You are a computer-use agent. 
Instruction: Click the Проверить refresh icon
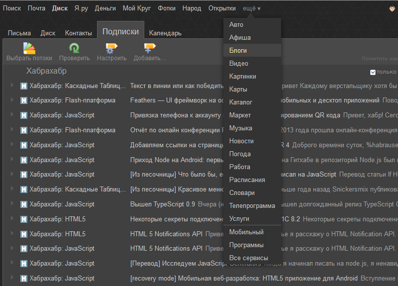(x=74, y=48)
